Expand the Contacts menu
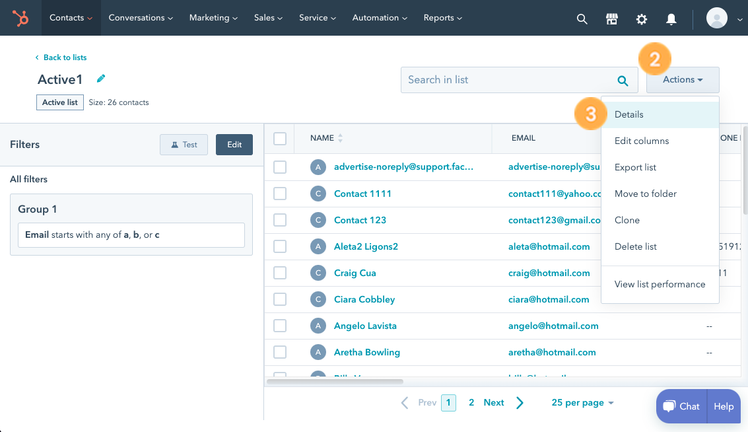Viewport: 748px width, 432px height. pos(71,18)
